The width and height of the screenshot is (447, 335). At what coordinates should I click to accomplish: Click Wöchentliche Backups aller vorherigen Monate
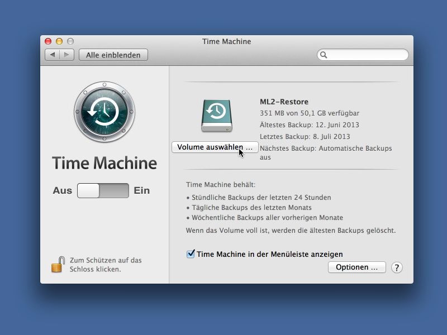click(267, 218)
